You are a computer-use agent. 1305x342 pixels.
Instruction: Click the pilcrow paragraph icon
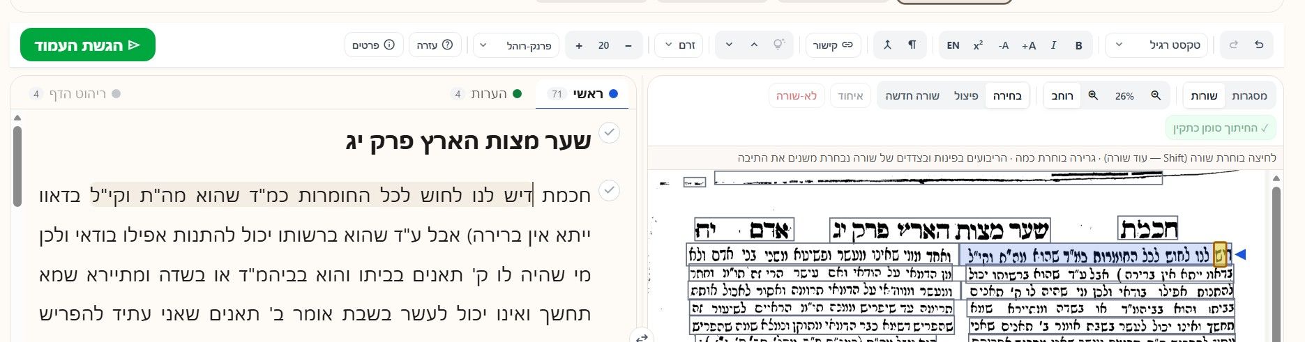click(x=912, y=45)
